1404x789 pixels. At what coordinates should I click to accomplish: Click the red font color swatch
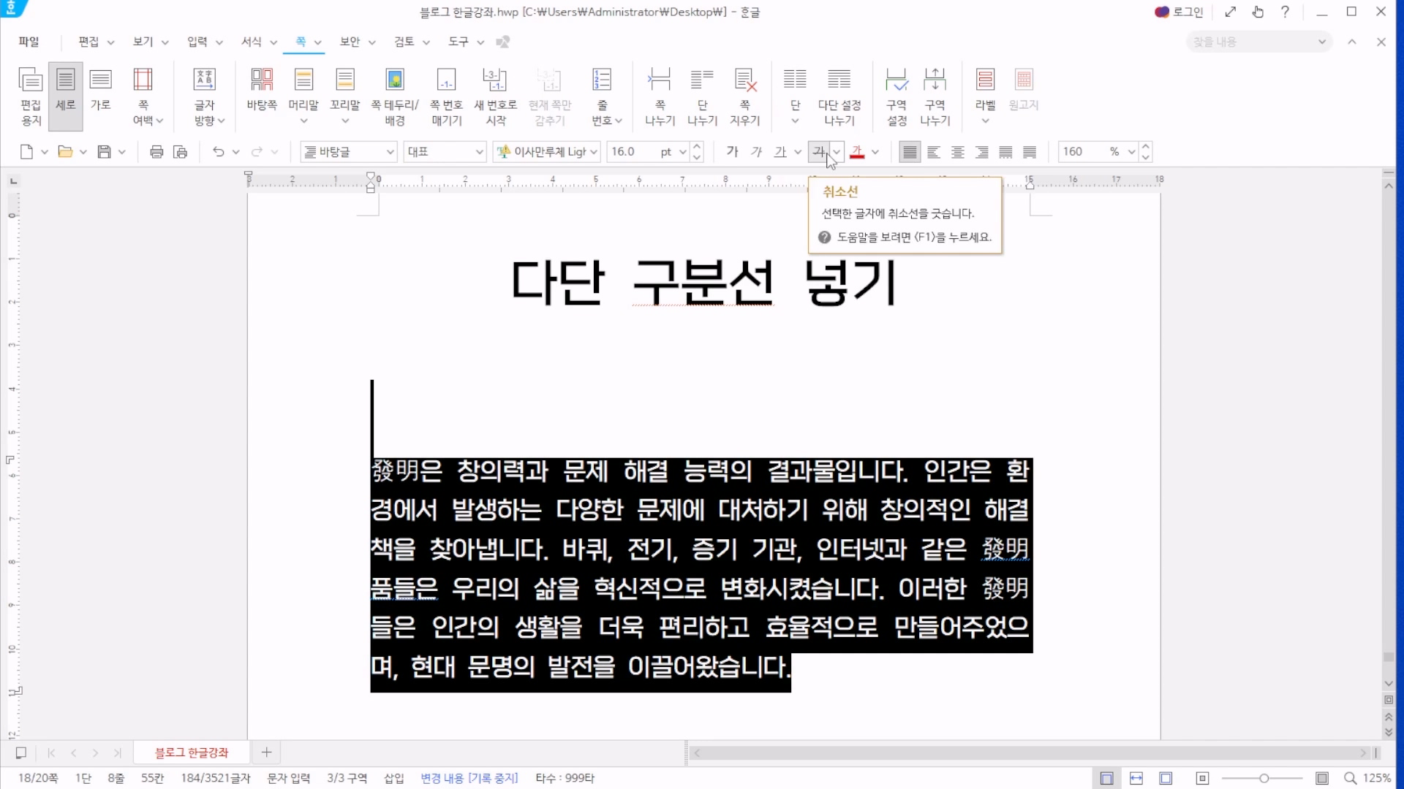point(857,152)
